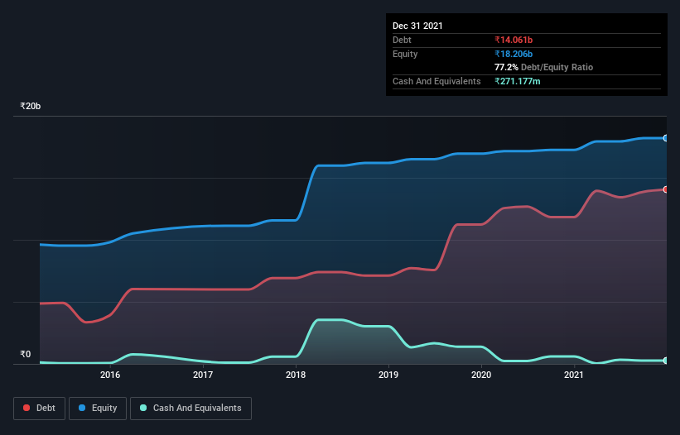The height and width of the screenshot is (435, 680).
Task: Click Cash And Equivalents label in tooltip
Action: [436, 81]
